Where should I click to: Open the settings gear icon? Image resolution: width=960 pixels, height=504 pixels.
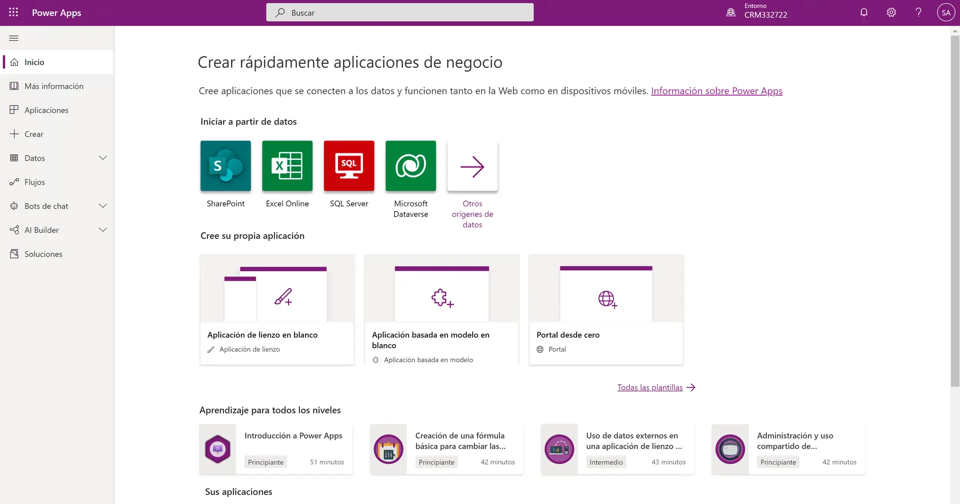pyautogui.click(x=891, y=12)
